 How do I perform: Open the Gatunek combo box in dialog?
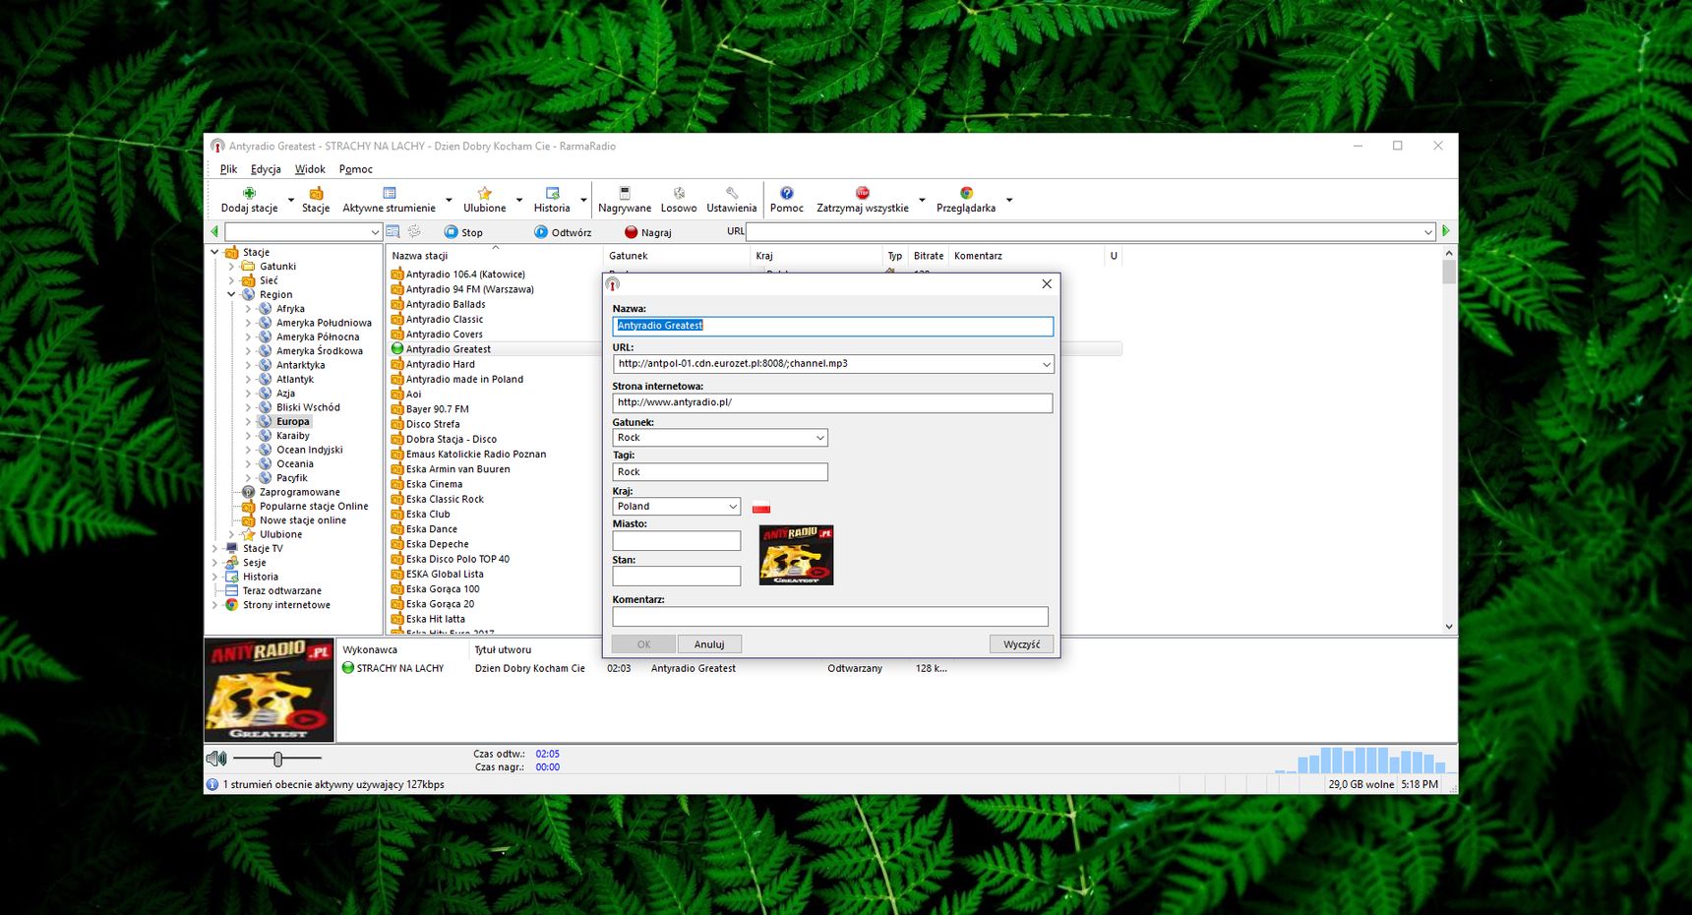(720, 438)
